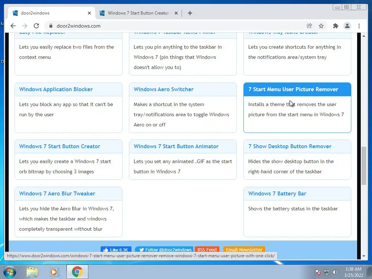Open Windows Application Blocker link

56,89
